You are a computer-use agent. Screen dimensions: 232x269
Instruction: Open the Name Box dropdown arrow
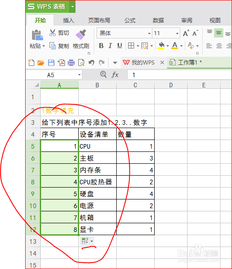(79, 75)
